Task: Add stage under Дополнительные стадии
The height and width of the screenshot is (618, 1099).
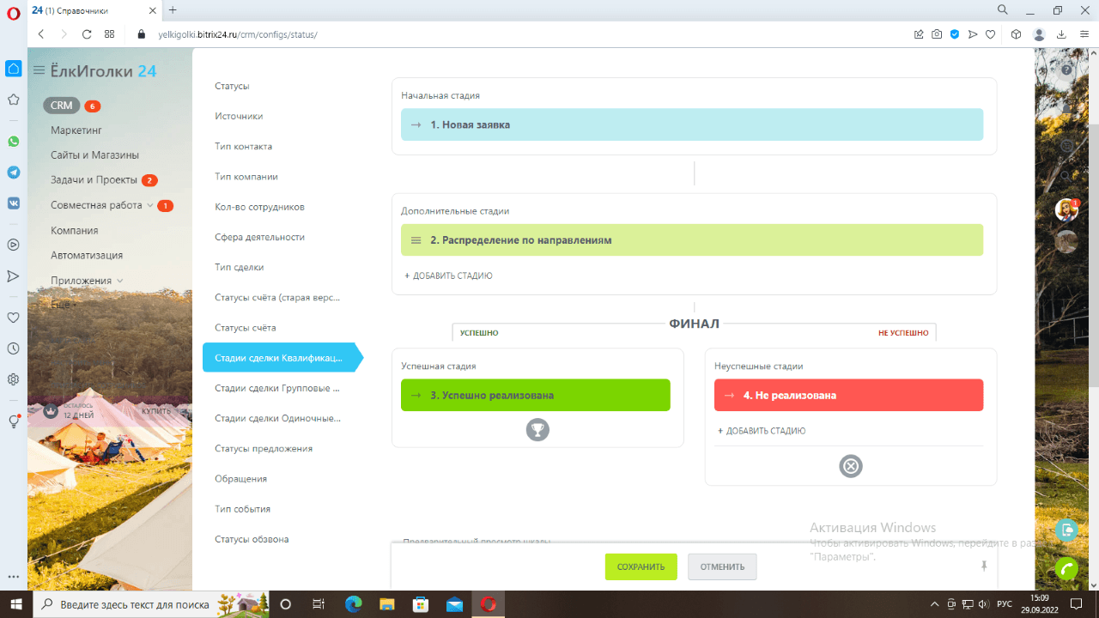Action: click(448, 276)
